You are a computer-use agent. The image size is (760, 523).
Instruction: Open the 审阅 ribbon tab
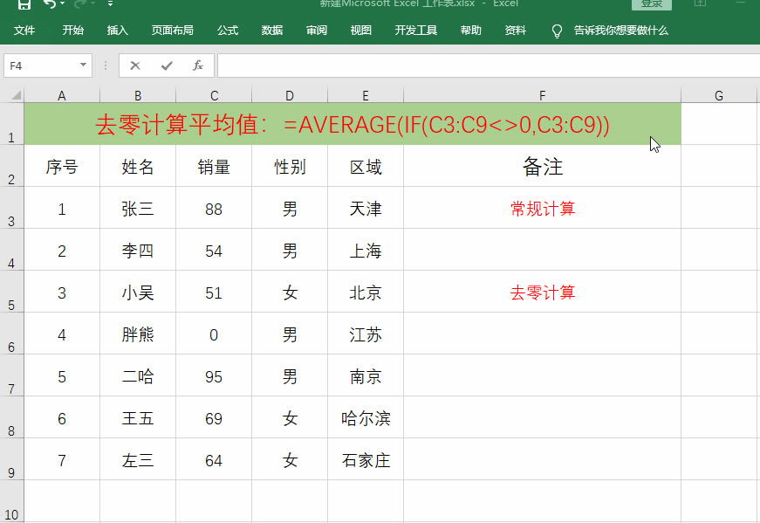point(317,30)
